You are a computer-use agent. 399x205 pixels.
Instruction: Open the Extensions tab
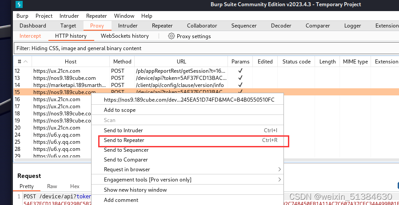pyautogui.click(x=387, y=26)
